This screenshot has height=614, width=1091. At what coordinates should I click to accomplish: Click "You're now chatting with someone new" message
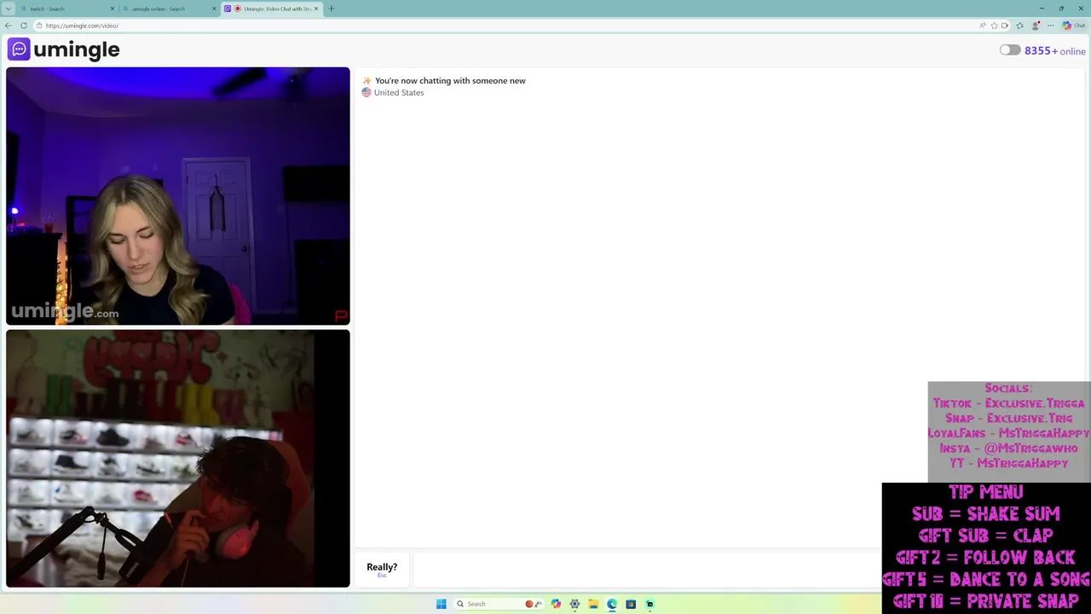point(450,81)
